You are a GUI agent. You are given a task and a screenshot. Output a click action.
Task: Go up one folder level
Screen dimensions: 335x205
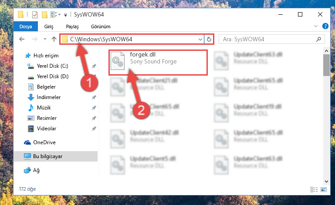coord(54,39)
